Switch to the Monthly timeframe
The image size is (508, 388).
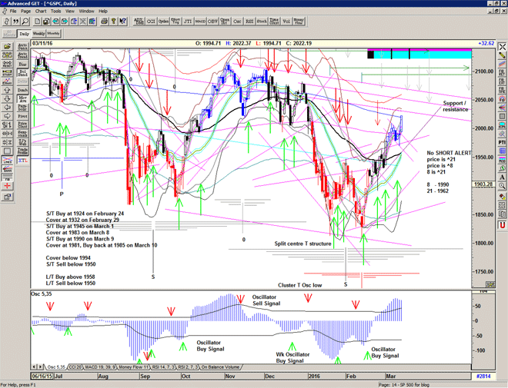53,34
